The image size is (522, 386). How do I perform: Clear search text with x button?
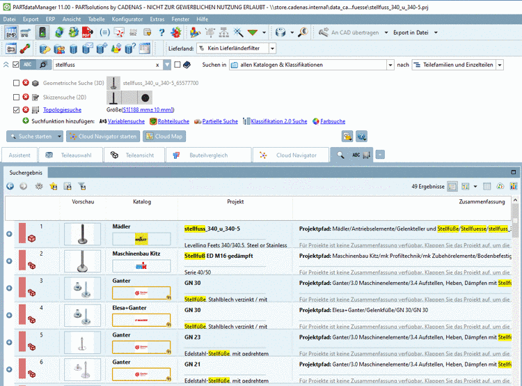click(157, 65)
